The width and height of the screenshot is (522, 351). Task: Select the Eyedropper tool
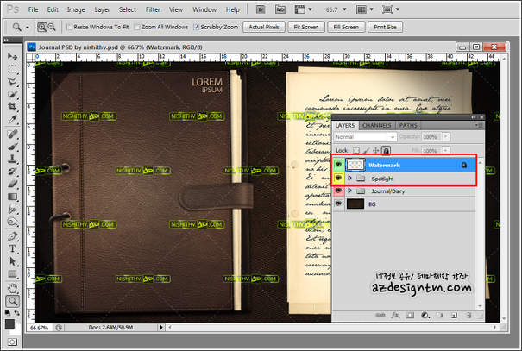[12, 119]
